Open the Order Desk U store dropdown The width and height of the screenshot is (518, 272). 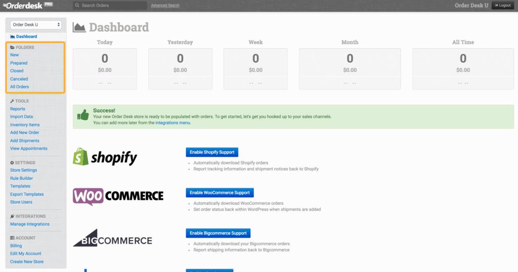click(x=36, y=24)
